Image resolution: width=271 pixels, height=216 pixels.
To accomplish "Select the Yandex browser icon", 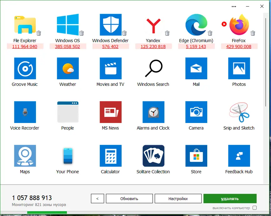I will coord(153,26).
